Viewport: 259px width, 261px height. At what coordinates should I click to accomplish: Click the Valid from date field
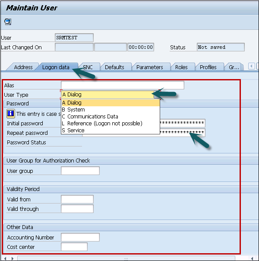pos(77,199)
